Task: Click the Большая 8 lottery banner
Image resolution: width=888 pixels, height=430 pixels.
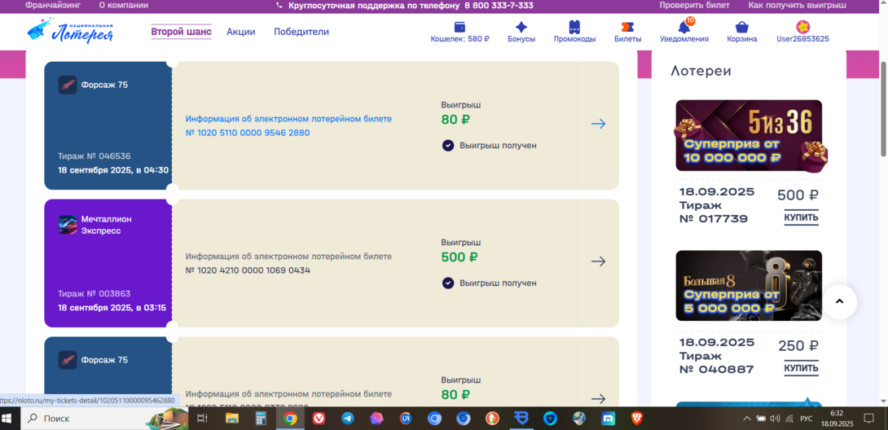Action: click(749, 286)
